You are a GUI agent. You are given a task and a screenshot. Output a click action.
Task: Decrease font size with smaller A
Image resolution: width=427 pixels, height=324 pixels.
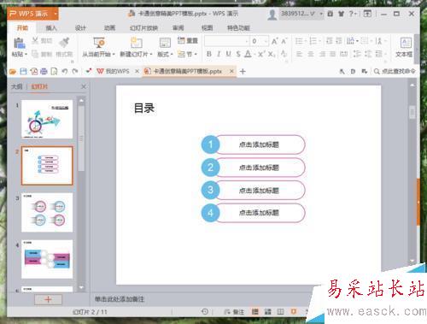coord(284,41)
